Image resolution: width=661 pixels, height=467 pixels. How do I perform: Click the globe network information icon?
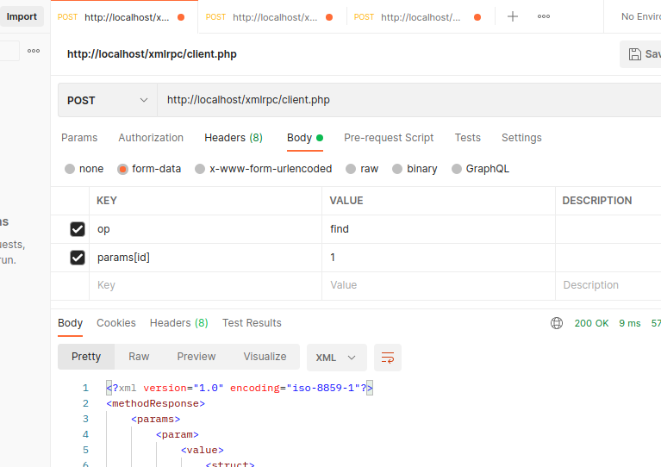(557, 323)
